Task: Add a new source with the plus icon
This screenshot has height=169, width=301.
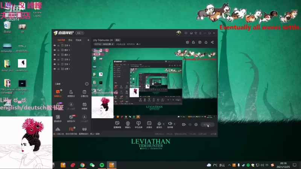Action: (x=88, y=40)
